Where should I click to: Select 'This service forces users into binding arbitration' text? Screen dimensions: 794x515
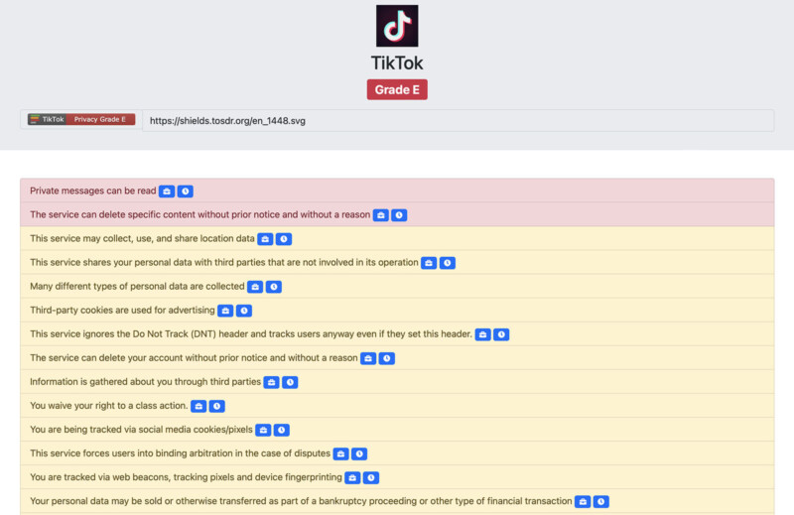(x=181, y=453)
